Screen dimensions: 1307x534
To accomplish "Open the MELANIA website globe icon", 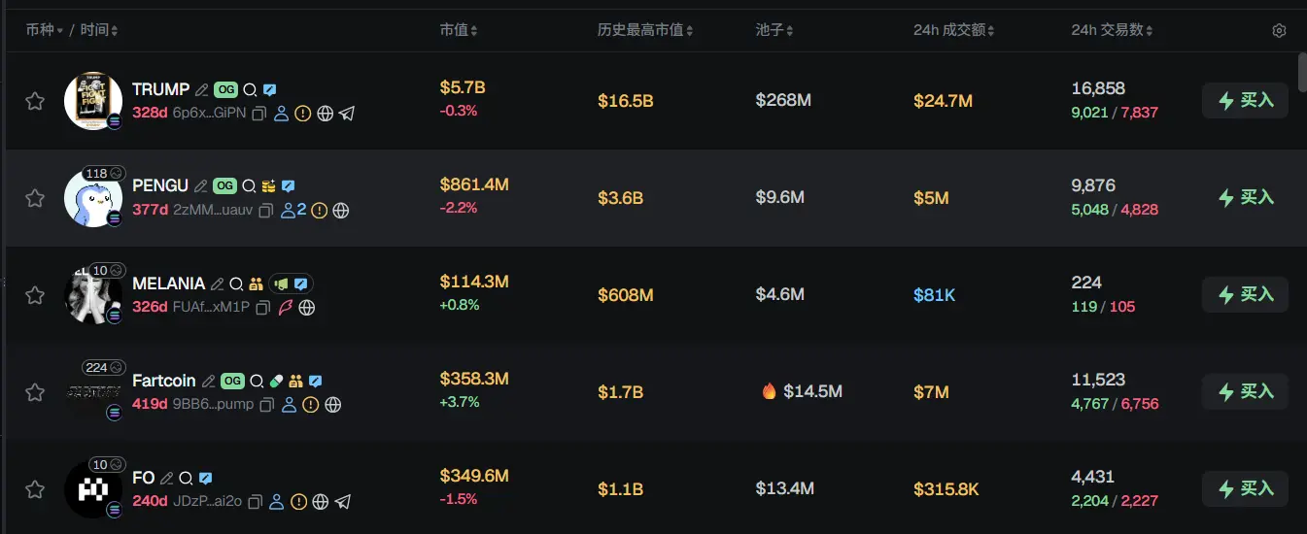I will point(307,308).
